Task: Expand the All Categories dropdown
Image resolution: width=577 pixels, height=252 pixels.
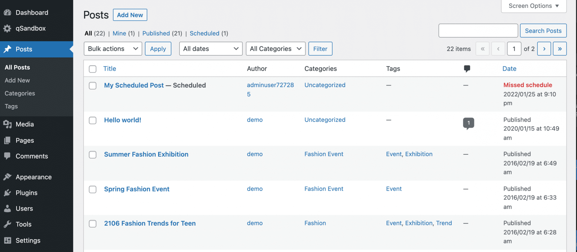Action: (275, 48)
